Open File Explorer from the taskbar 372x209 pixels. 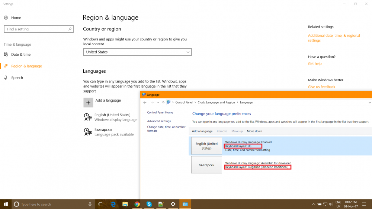click(x=125, y=204)
